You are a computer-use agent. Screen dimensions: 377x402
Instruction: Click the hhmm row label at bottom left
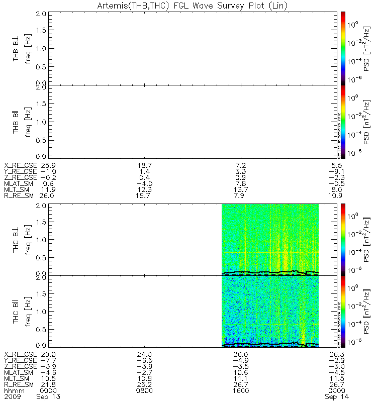click(x=14, y=391)
